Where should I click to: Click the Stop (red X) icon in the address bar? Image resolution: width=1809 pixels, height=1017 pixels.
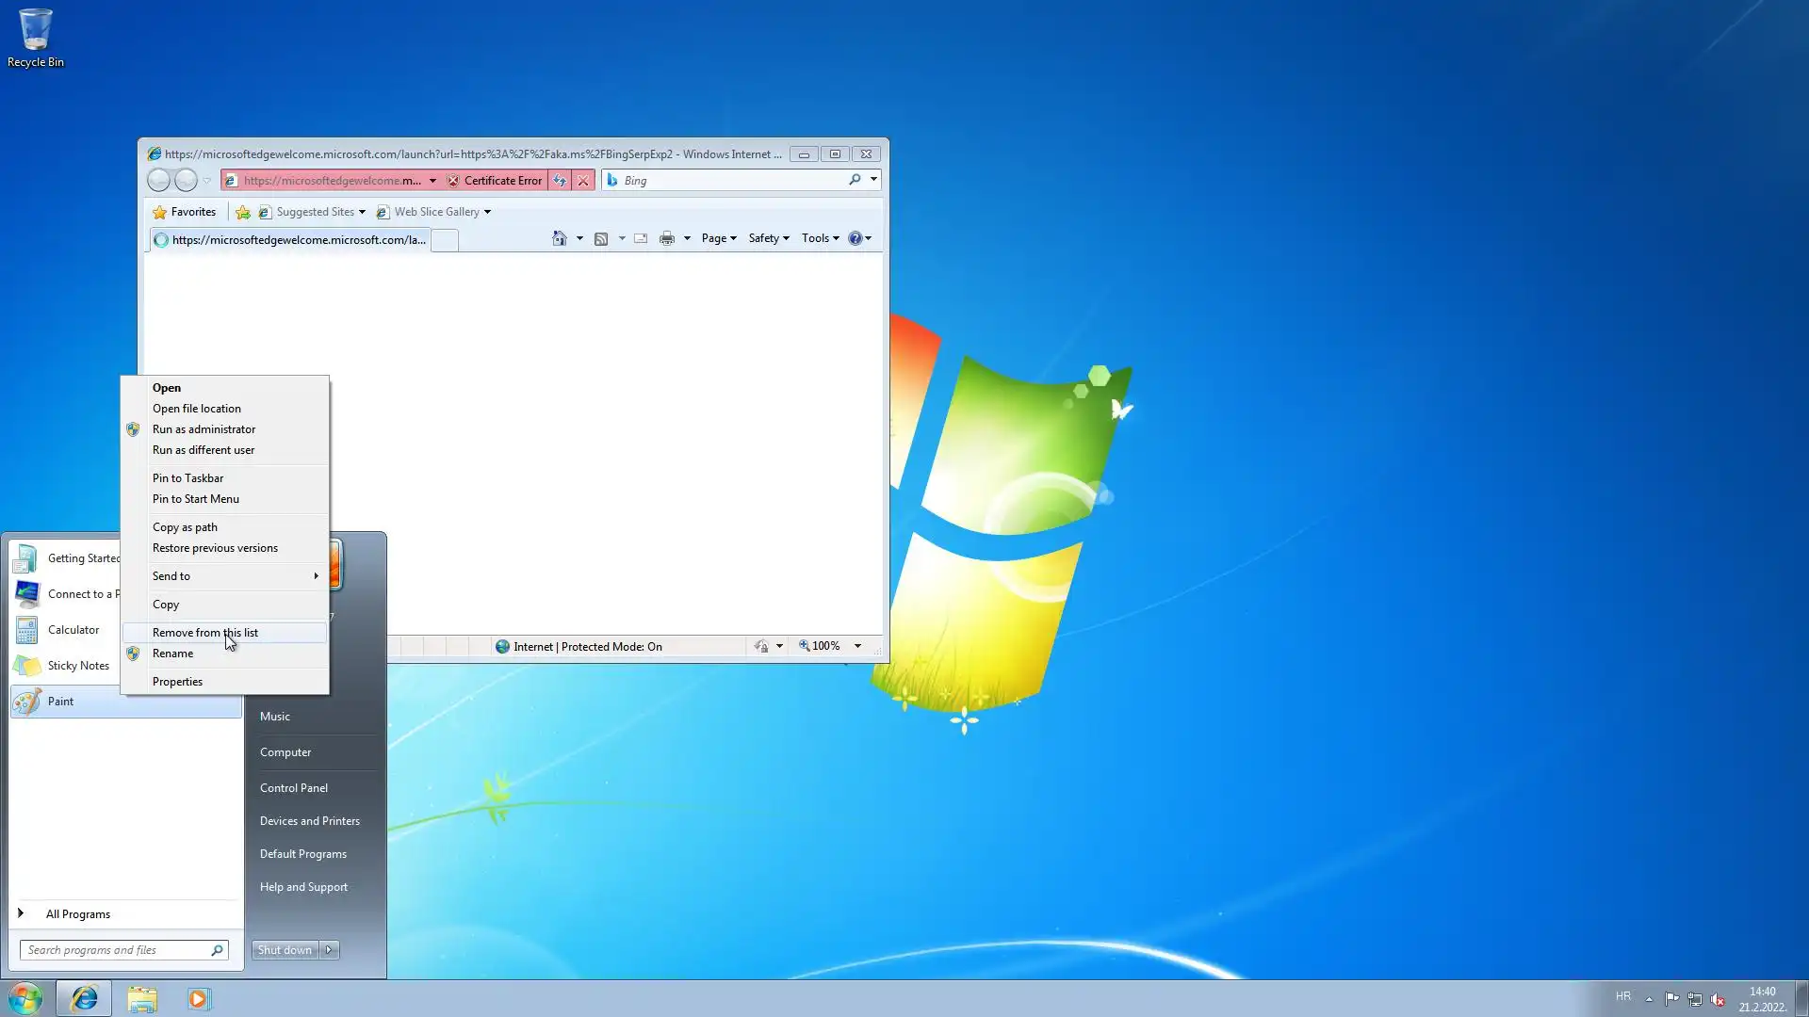[x=583, y=181]
